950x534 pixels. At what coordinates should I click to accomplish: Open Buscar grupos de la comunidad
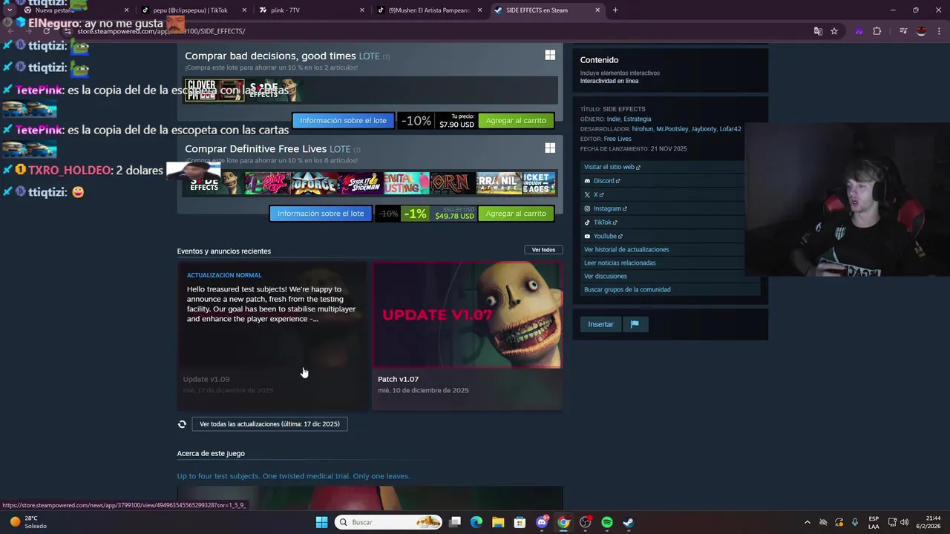pyautogui.click(x=627, y=289)
